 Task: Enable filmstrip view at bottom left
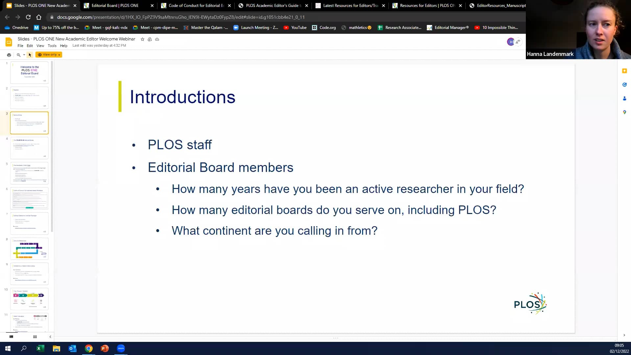12,337
